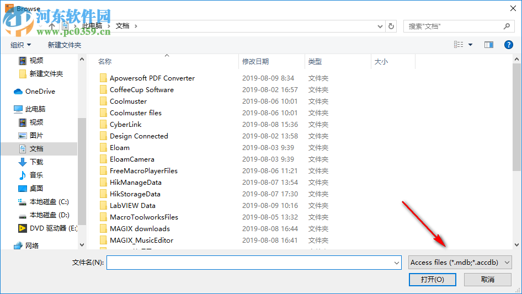Select 下载 in the sidebar
This screenshot has height=294, width=522.
point(36,162)
